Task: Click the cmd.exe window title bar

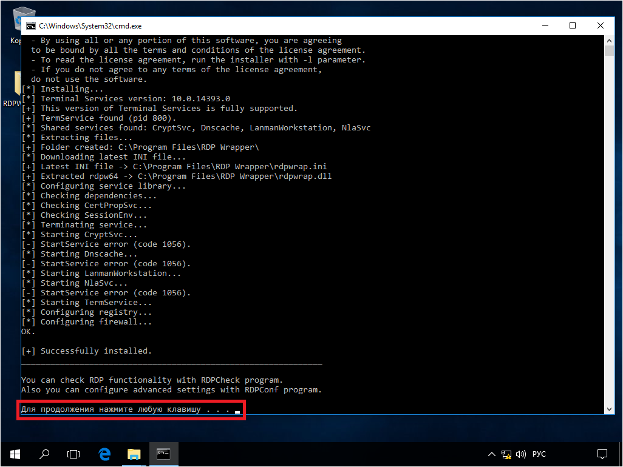Action: [x=304, y=26]
